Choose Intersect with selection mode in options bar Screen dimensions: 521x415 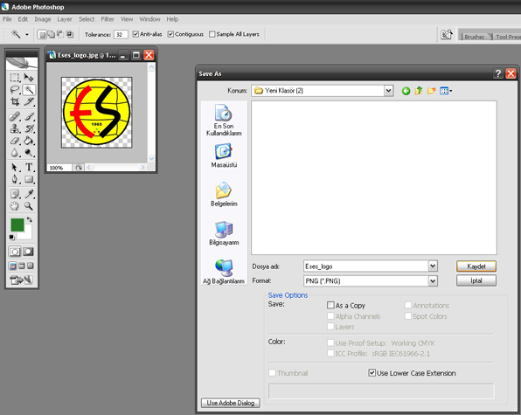pos(69,34)
